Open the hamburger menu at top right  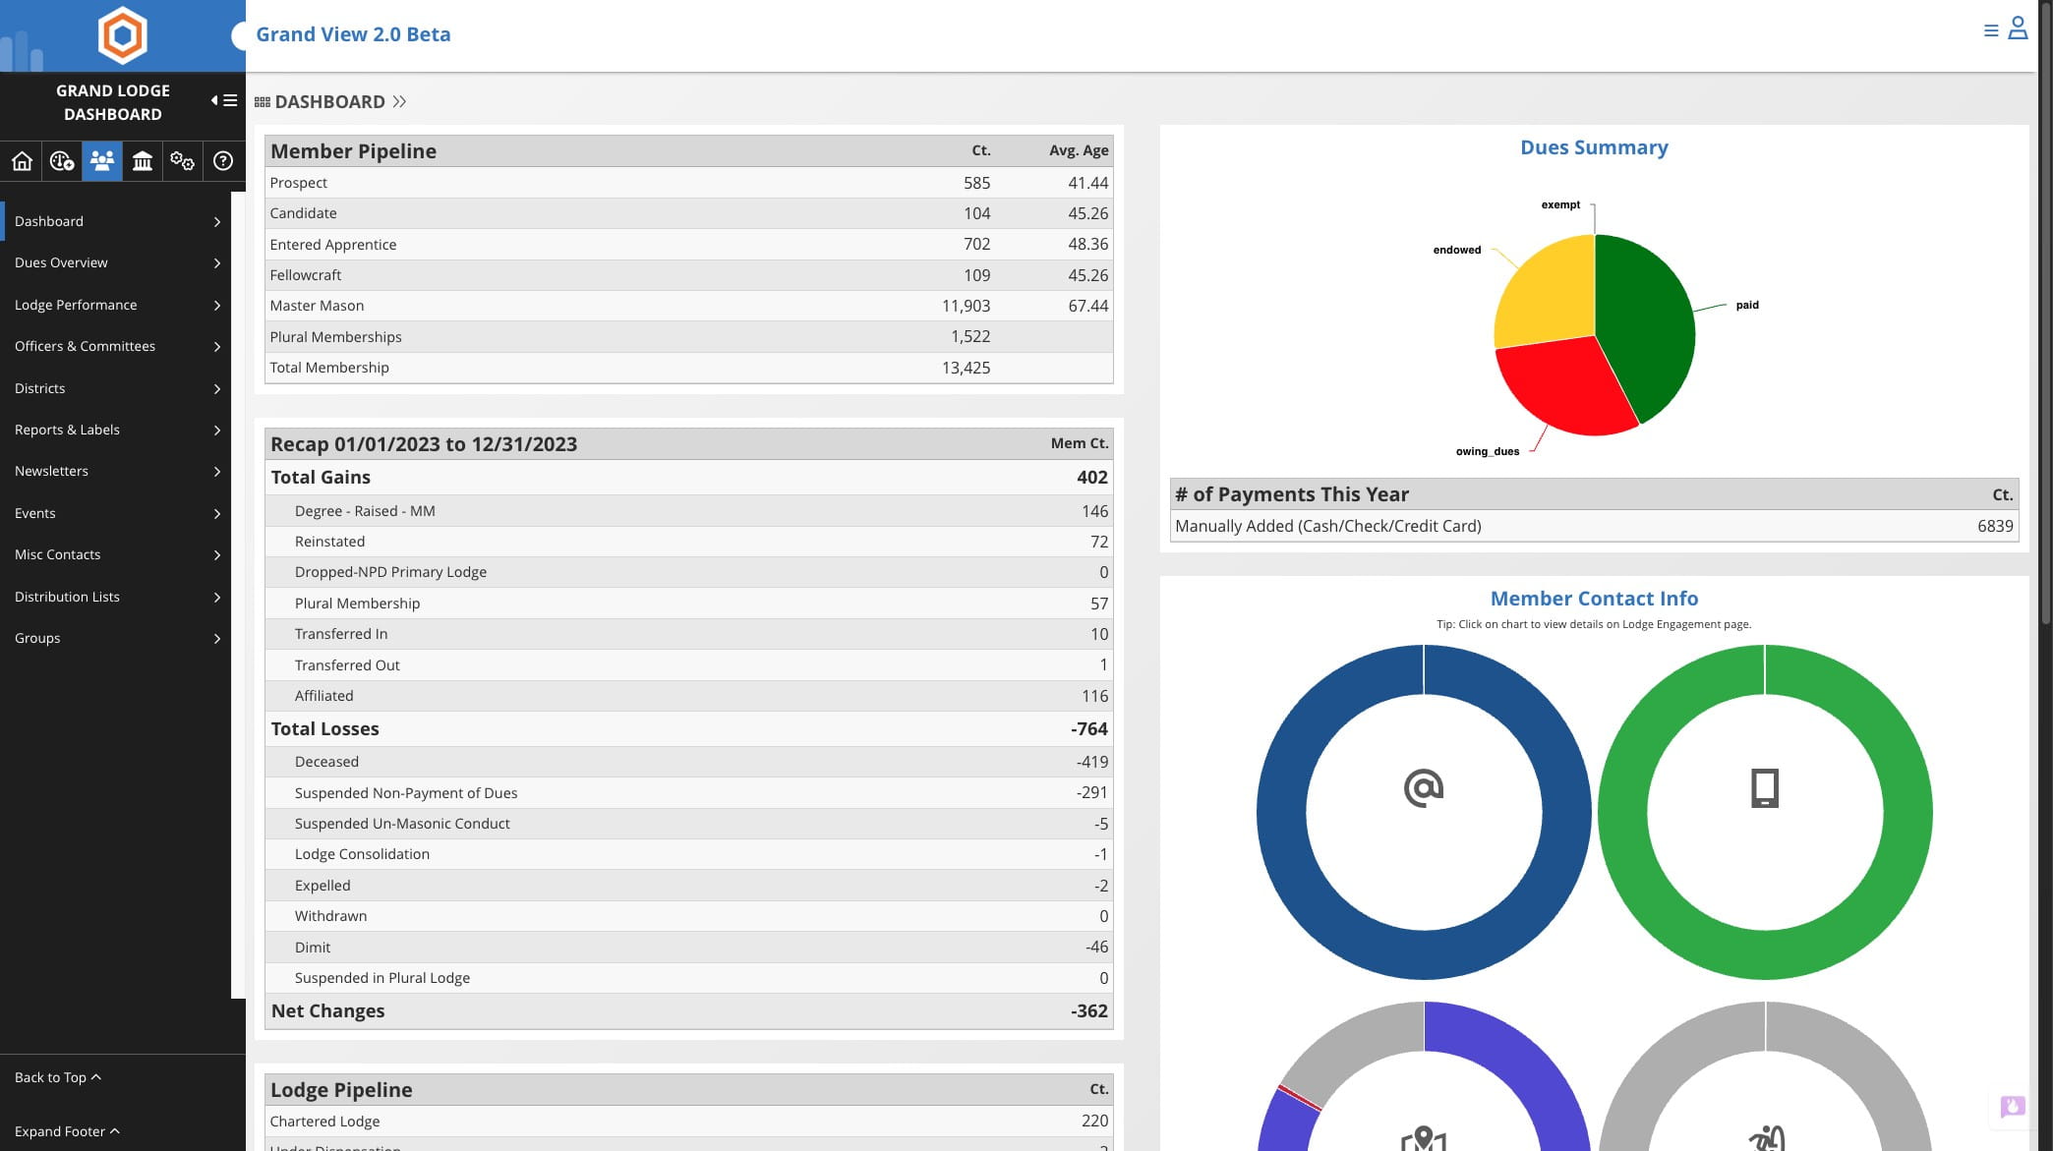(1991, 30)
